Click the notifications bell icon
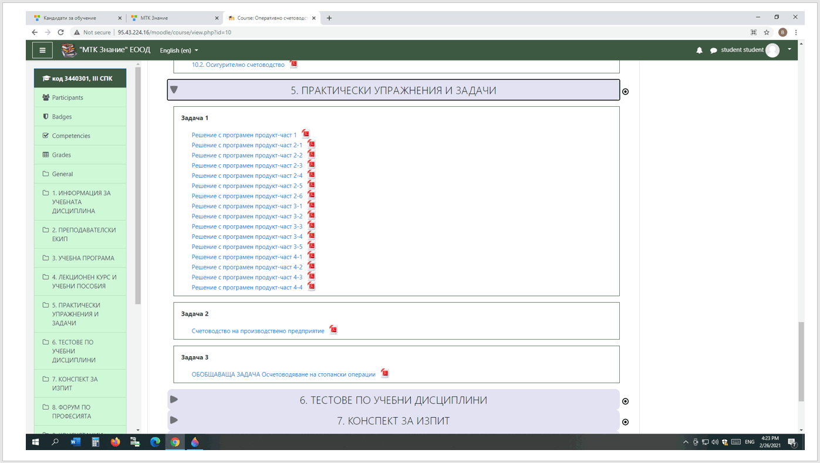The image size is (820, 463). click(x=699, y=50)
